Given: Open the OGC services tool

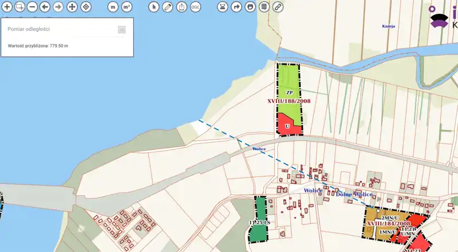Looking at the screenshot, I should [195, 7].
